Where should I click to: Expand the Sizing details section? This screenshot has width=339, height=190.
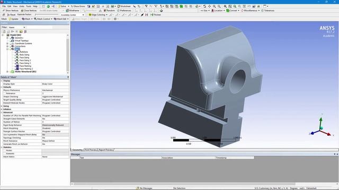point(2,106)
